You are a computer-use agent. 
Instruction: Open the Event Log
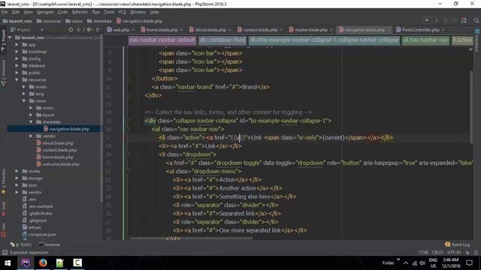click(x=458, y=244)
